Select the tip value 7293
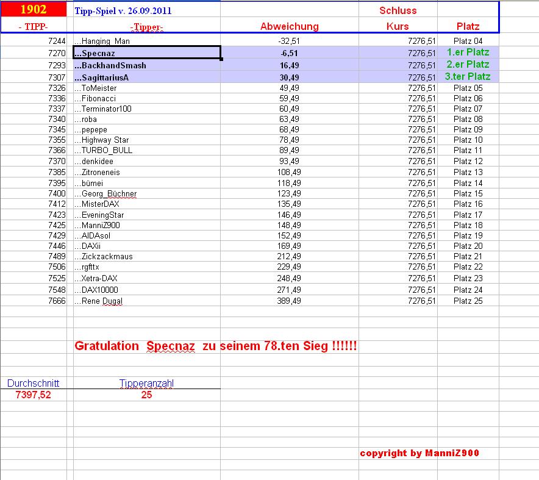The image size is (539, 480). pos(57,65)
